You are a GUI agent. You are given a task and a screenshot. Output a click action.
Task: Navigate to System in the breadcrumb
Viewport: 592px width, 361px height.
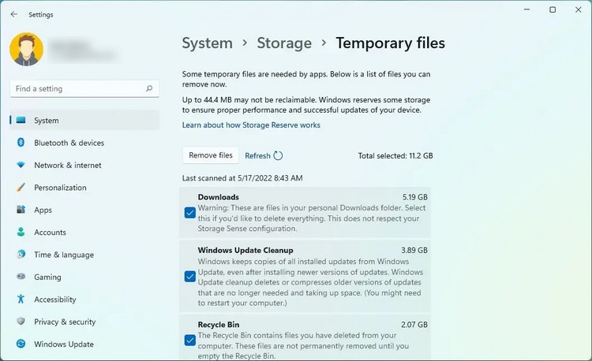click(208, 43)
